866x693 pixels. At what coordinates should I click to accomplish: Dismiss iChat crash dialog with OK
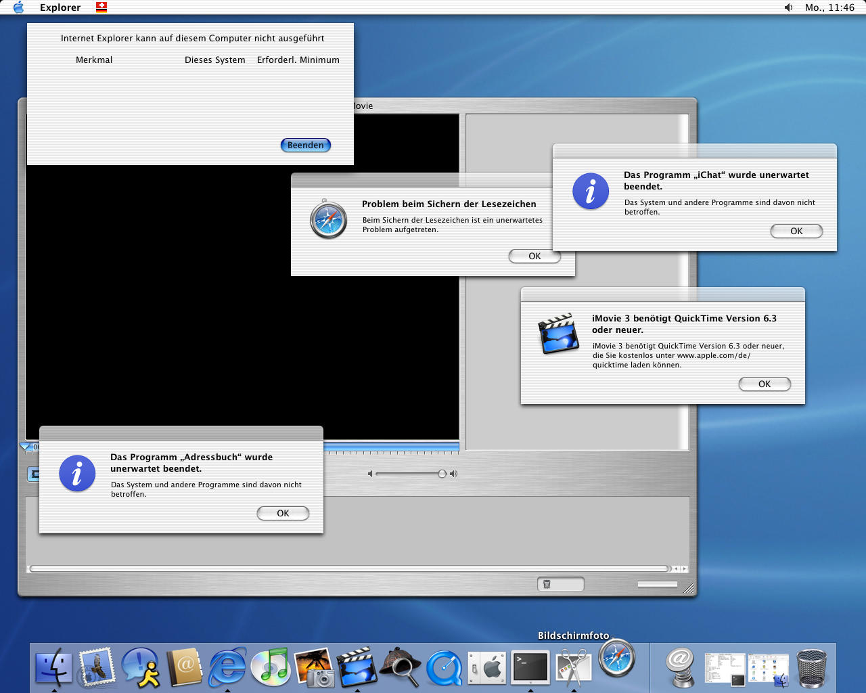coord(796,231)
